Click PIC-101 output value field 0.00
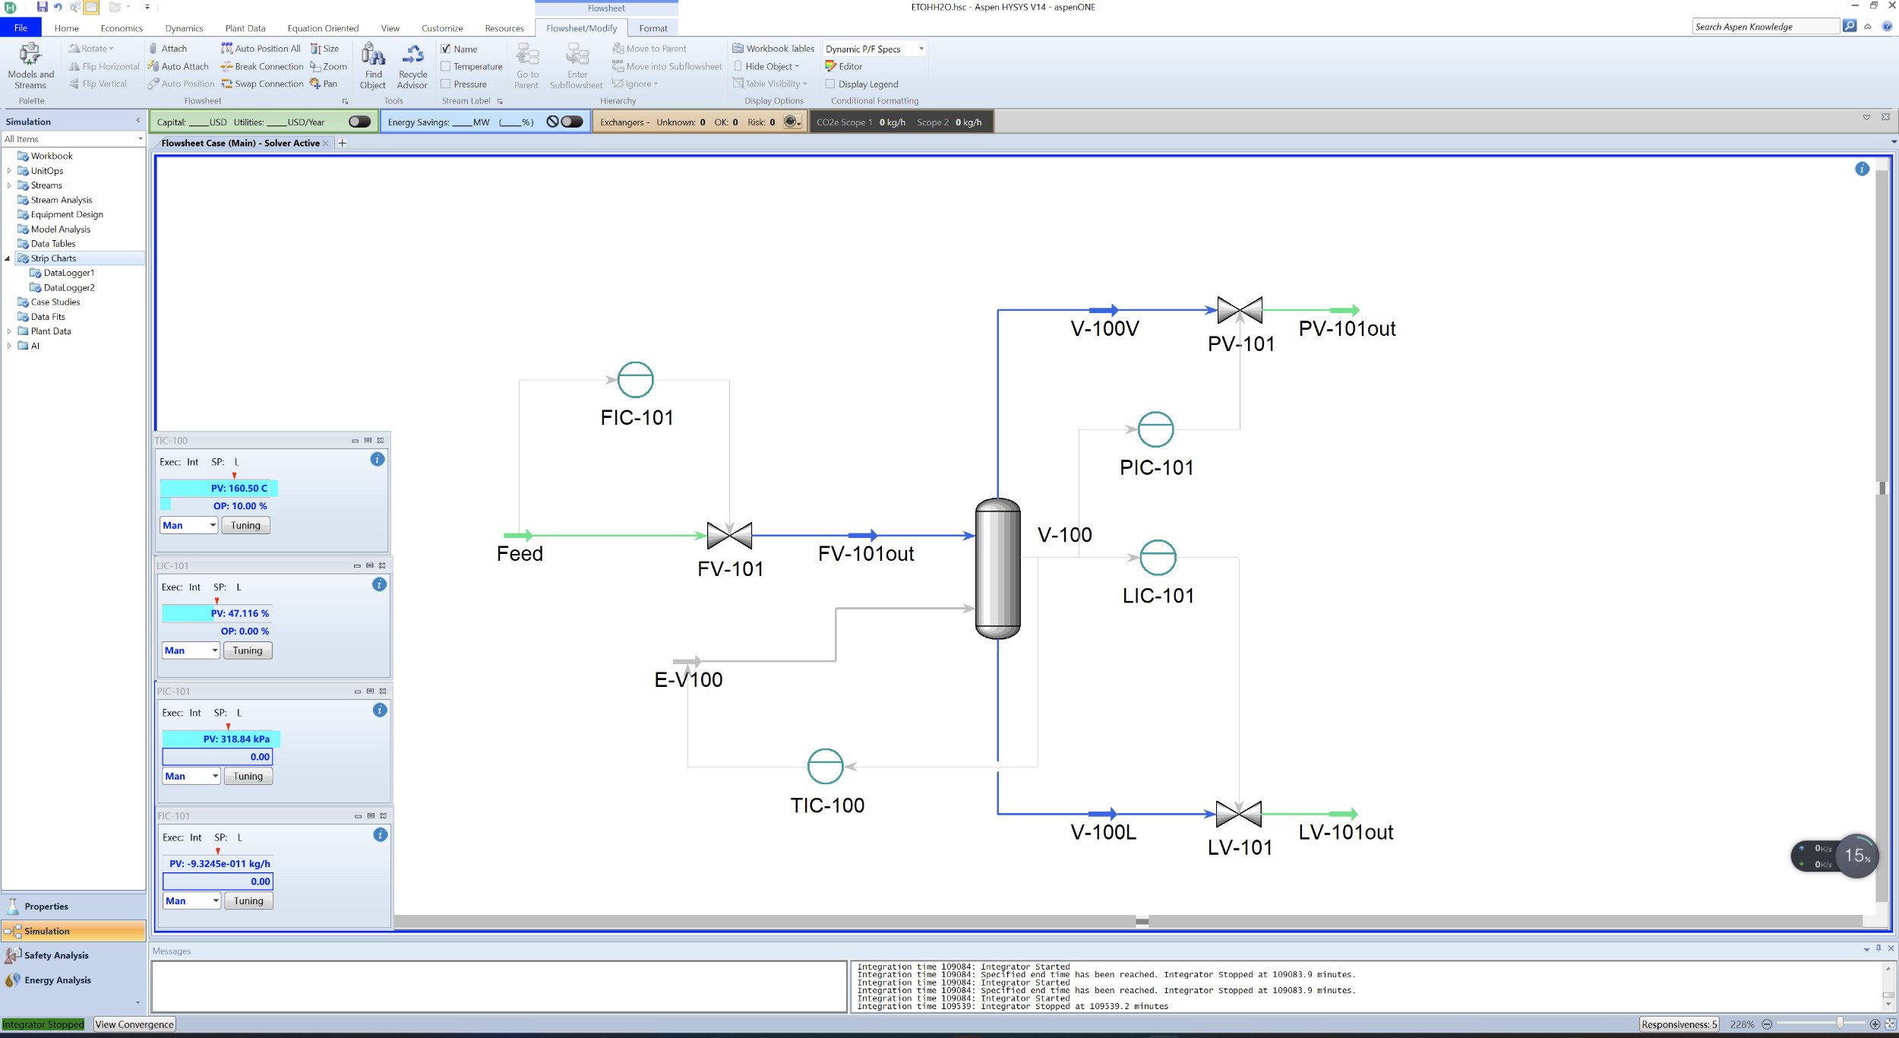 [x=217, y=758]
